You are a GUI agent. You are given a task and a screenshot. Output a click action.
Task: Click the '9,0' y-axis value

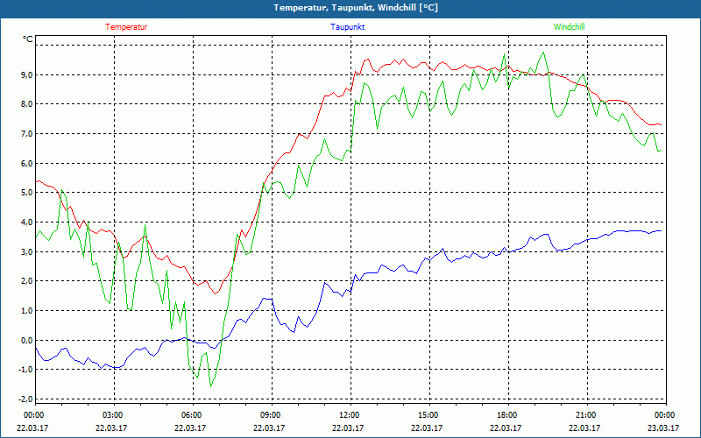[28, 74]
